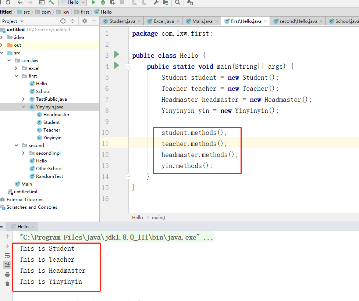Select the Teacher class under Yinyinyin.java
Screen dimensions: 359x301
tap(51, 130)
